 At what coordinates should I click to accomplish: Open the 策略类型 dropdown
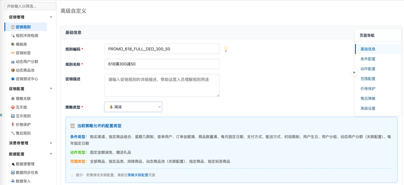pyautogui.click(x=133, y=107)
